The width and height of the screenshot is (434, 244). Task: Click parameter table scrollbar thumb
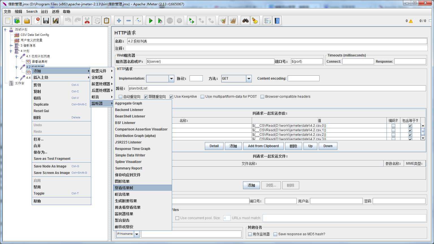coord(423,132)
